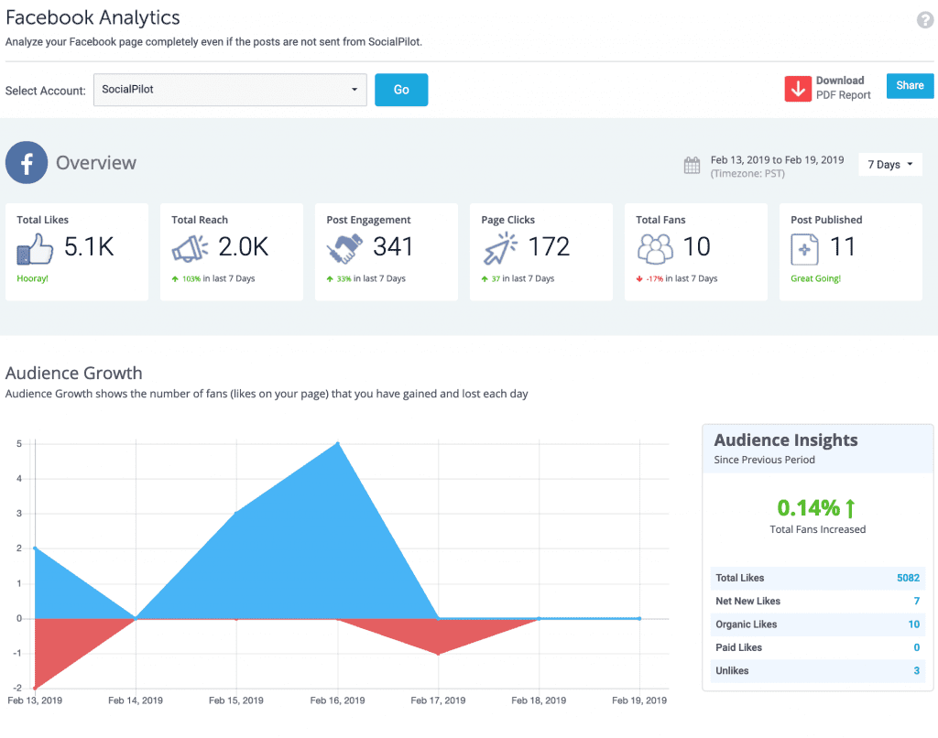Click the help question mark icon
The width and height of the screenshot is (938, 738).
pyautogui.click(x=925, y=20)
